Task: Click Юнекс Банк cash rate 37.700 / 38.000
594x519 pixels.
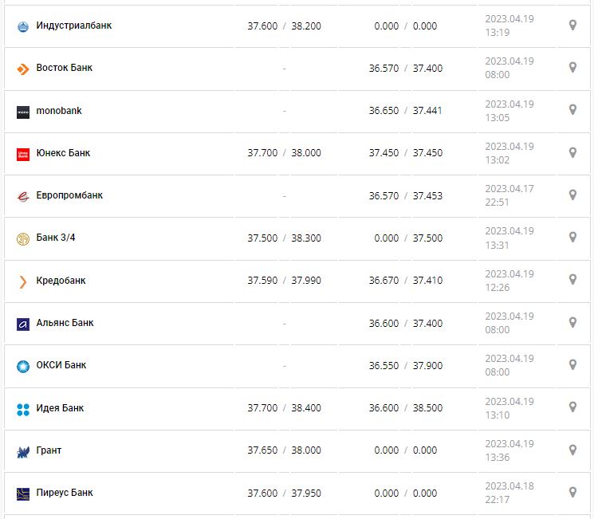Action: tap(284, 153)
